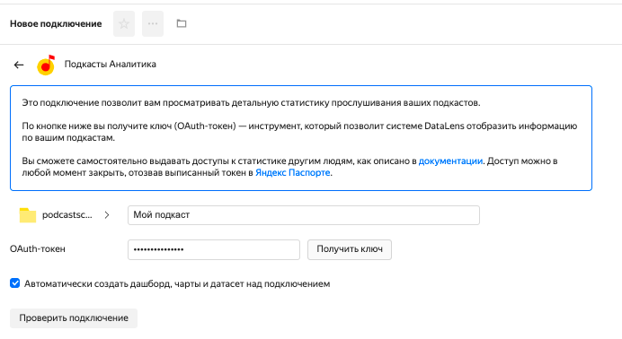This screenshot has width=622, height=339.
Task: Go back using the left arrow
Action: point(19,65)
